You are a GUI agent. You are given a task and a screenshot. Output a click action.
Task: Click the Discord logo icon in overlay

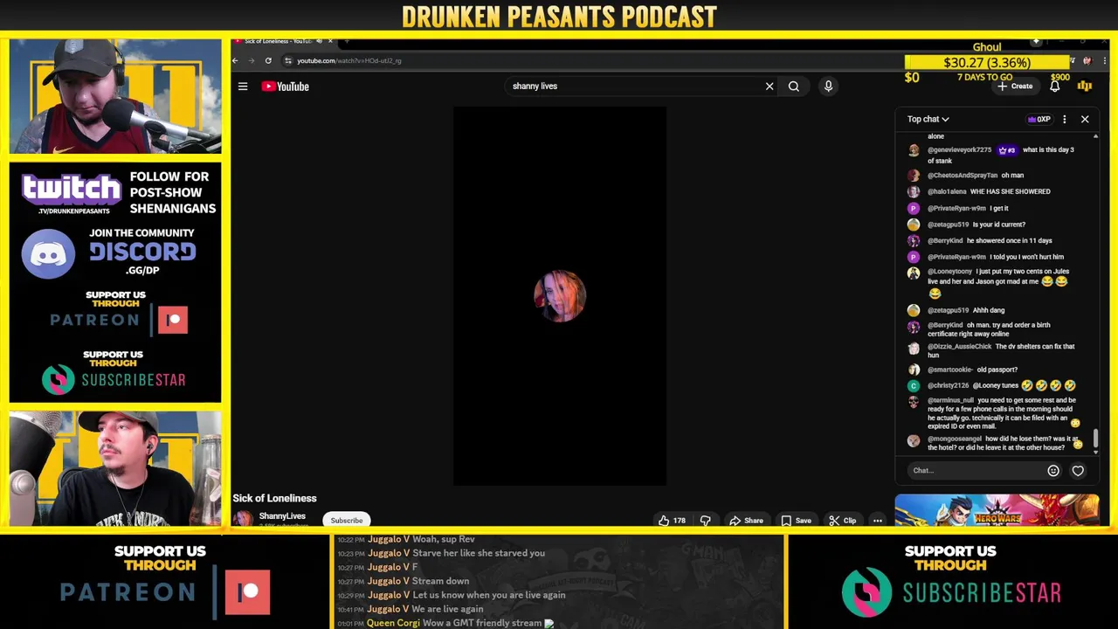coord(48,254)
